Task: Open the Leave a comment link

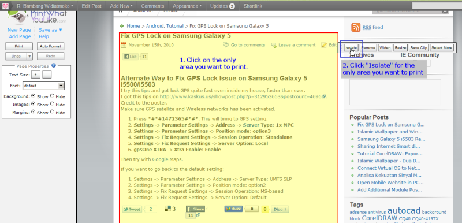Action: pyautogui.click(x=297, y=45)
